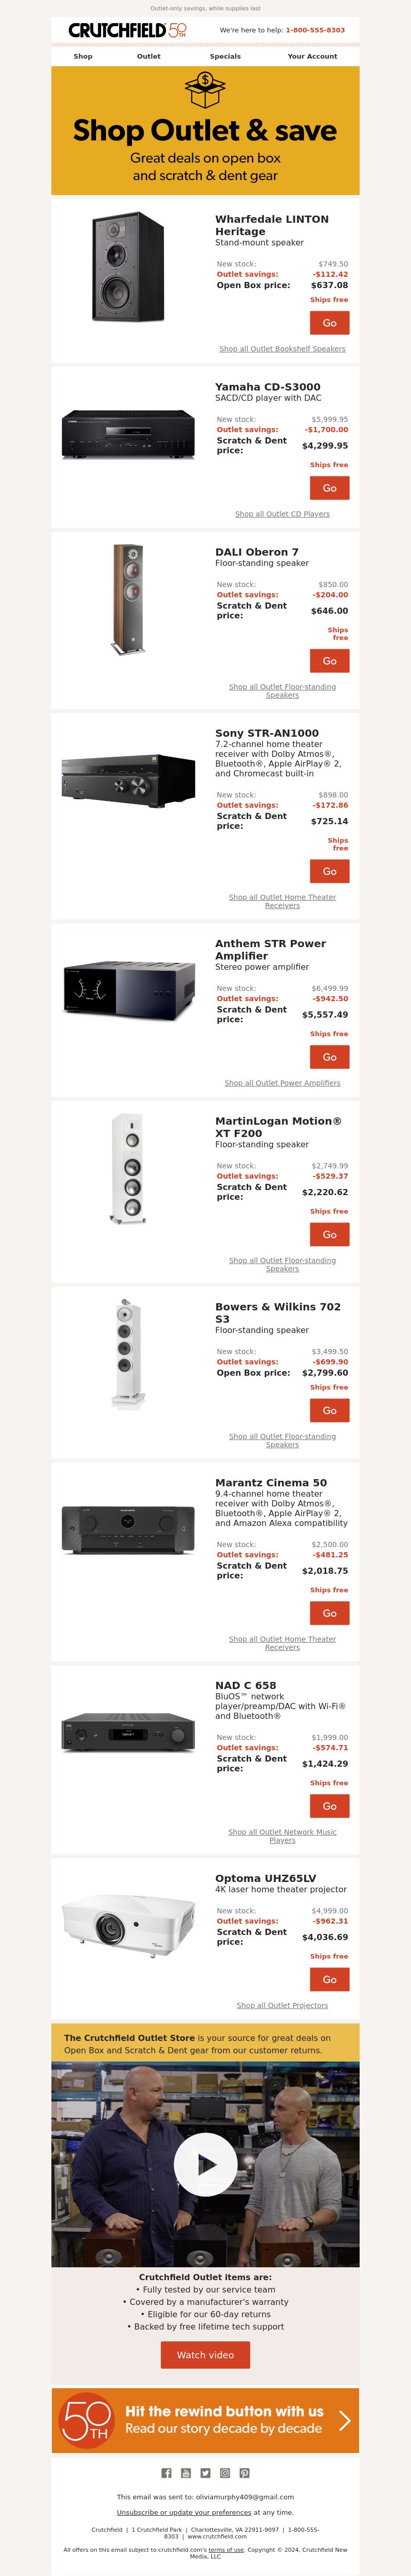Open Shop all Outlet CD Players link
The height and width of the screenshot is (2576, 411).
click(x=283, y=514)
